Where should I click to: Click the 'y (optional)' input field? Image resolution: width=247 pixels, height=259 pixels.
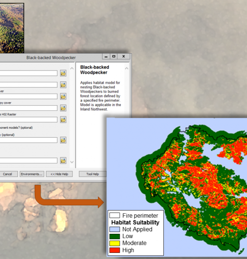[x=28, y=140]
